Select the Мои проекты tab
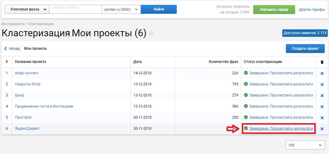 coord(35,49)
